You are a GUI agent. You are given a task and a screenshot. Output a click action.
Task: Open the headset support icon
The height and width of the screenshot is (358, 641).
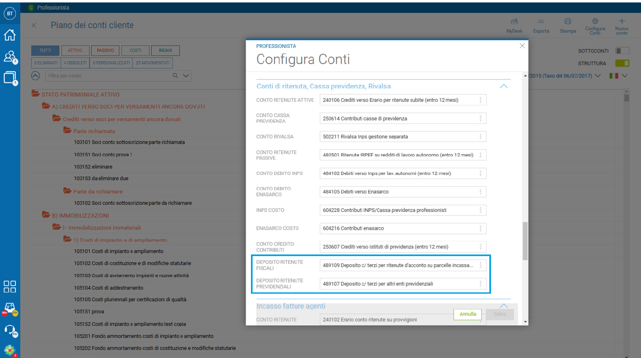coord(10,330)
